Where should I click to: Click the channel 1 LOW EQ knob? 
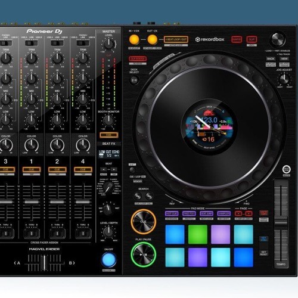[32, 120]
